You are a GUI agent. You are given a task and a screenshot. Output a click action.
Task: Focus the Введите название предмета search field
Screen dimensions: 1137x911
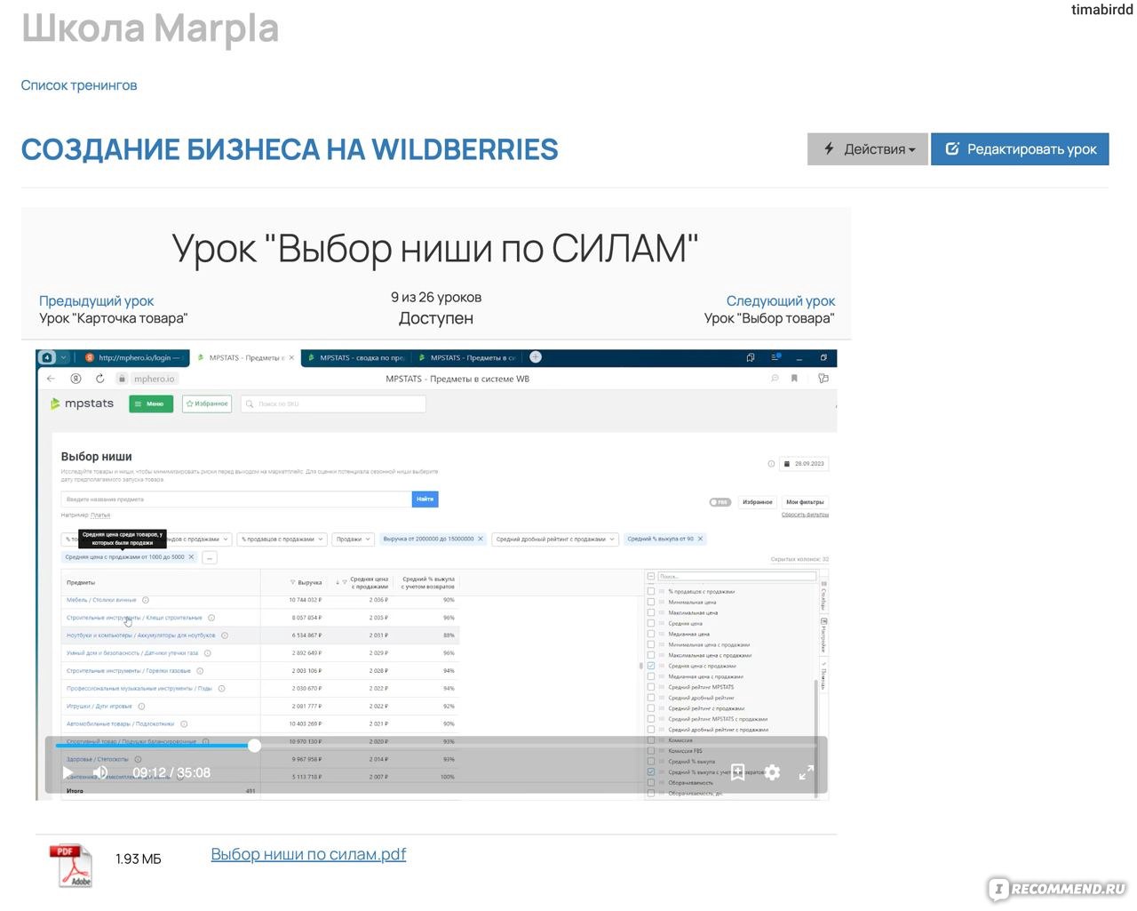coord(236,499)
